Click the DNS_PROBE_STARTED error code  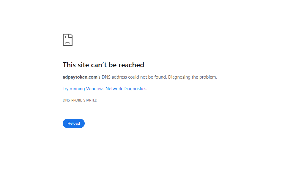coord(80,100)
